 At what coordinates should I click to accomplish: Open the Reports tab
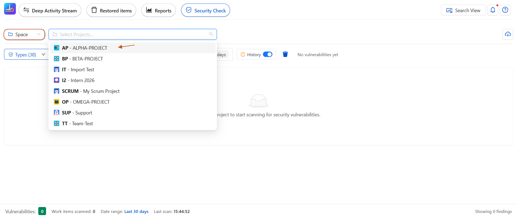(x=158, y=10)
